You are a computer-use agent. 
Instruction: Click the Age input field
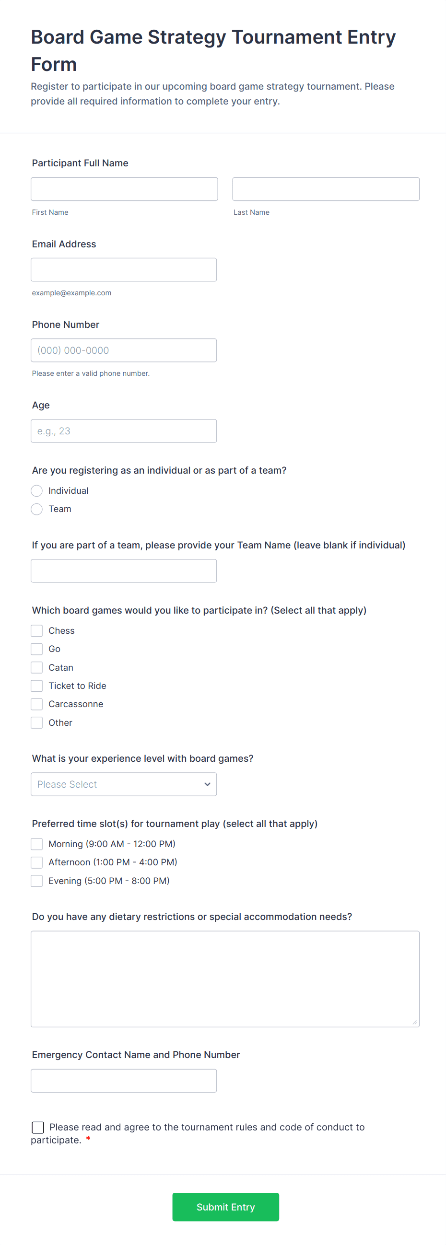[x=123, y=431]
